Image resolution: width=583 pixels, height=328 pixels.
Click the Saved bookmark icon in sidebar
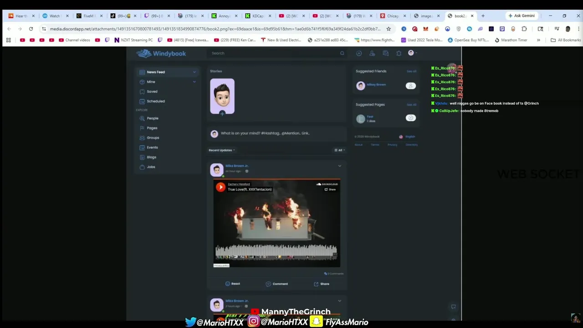coord(142,92)
